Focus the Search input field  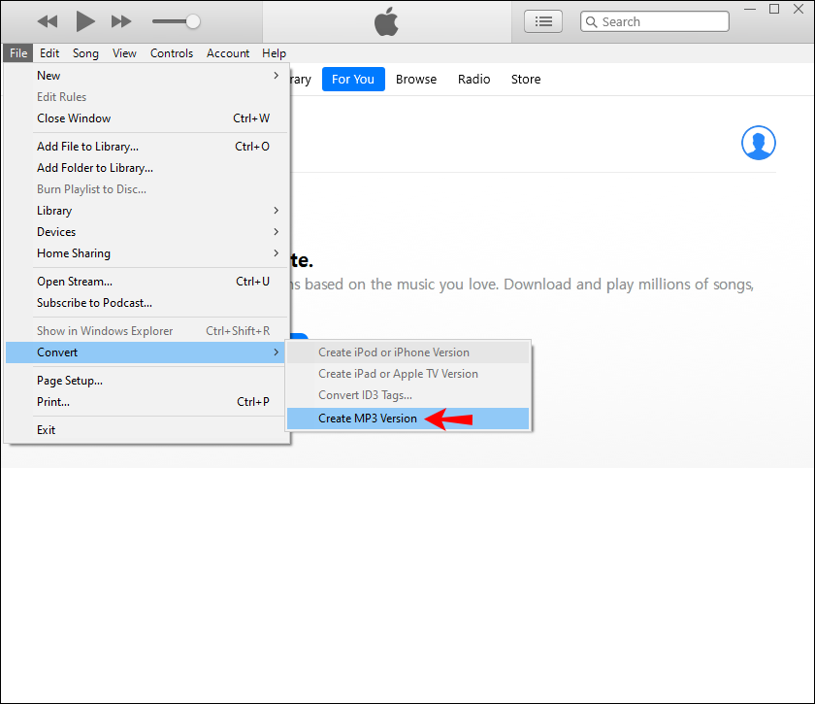coord(654,22)
